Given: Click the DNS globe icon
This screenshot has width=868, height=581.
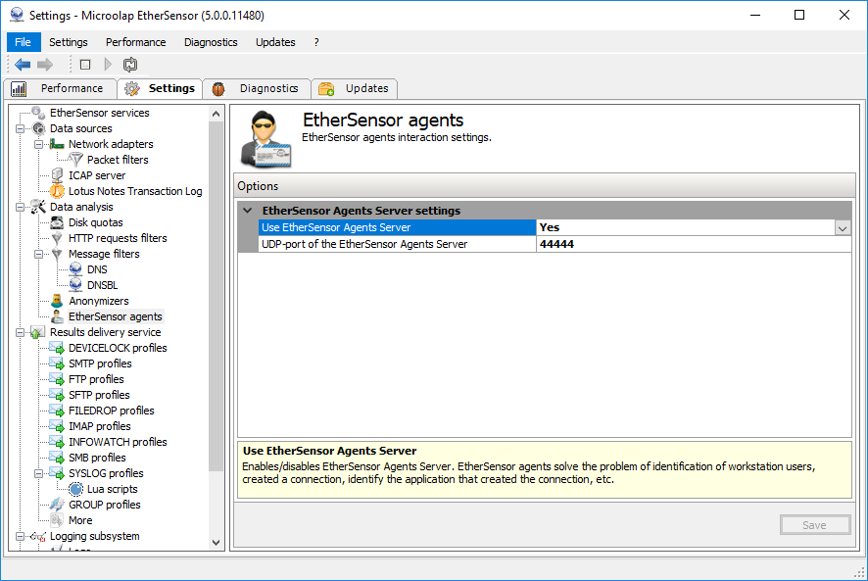Looking at the screenshot, I should [75, 269].
